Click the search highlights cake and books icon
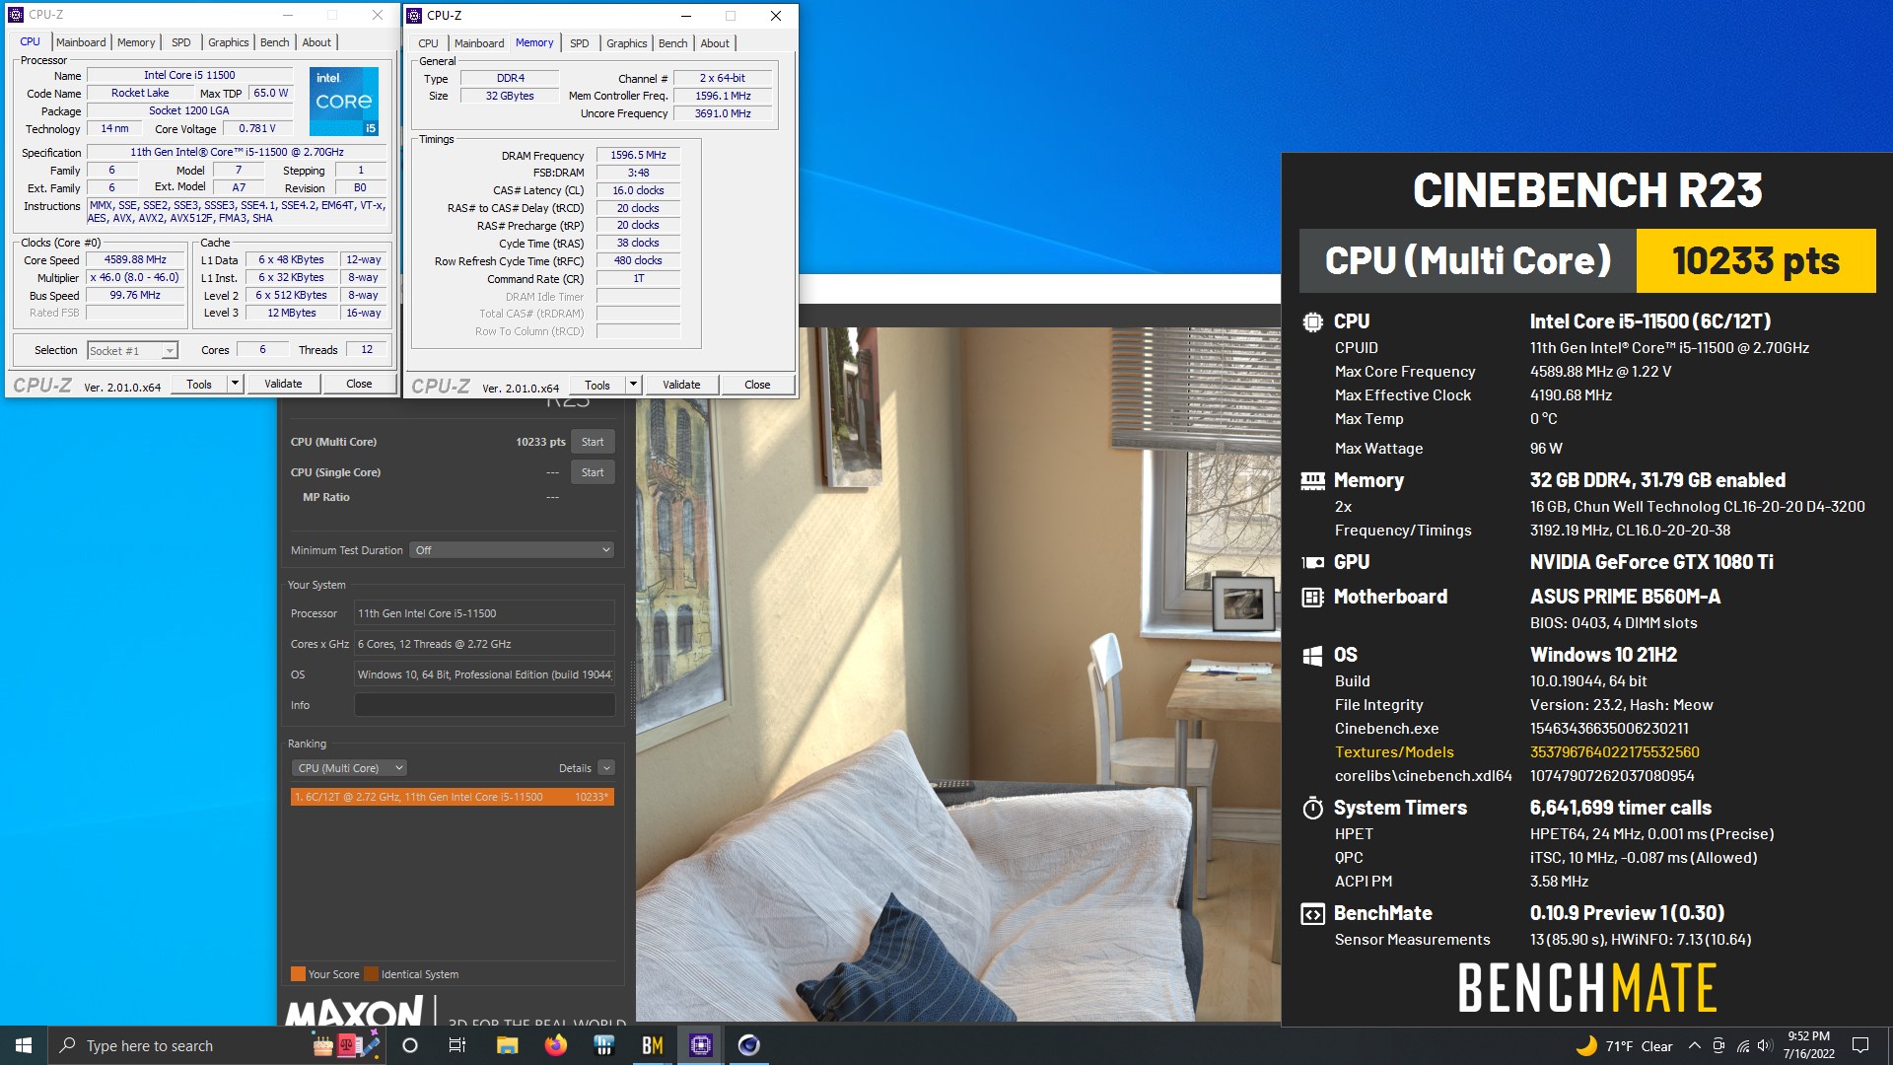Viewport: 1893px width, 1065px height. click(346, 1045)
